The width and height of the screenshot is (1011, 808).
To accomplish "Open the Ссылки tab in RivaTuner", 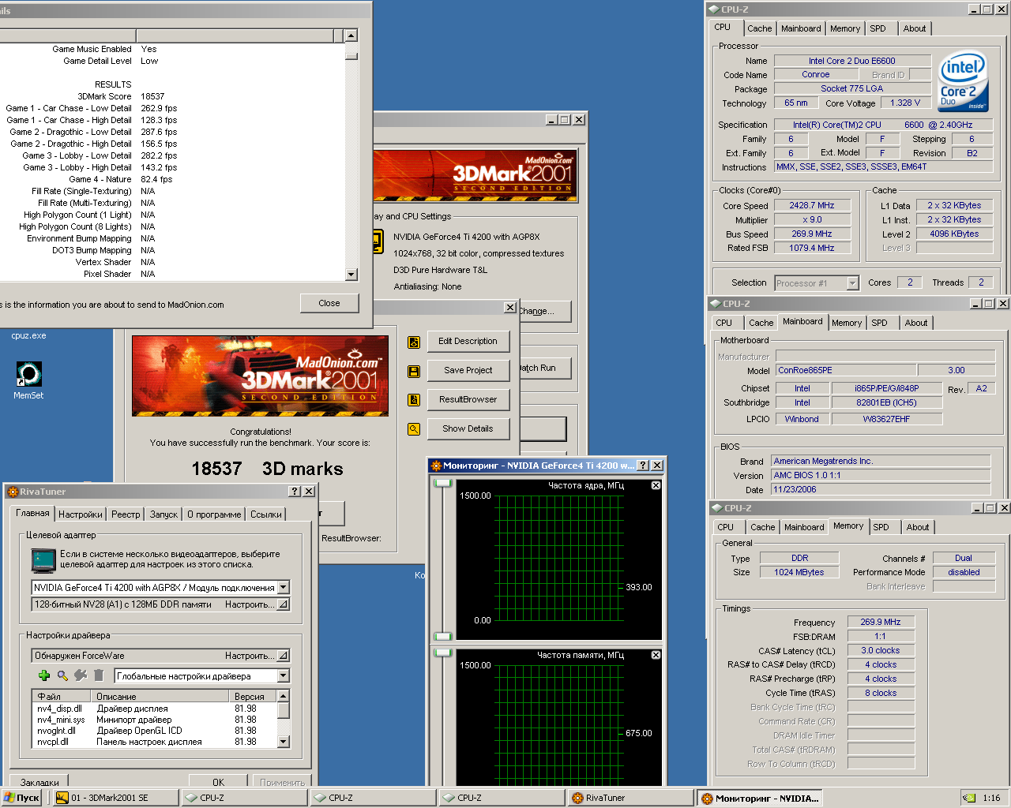I will (266, 514).
